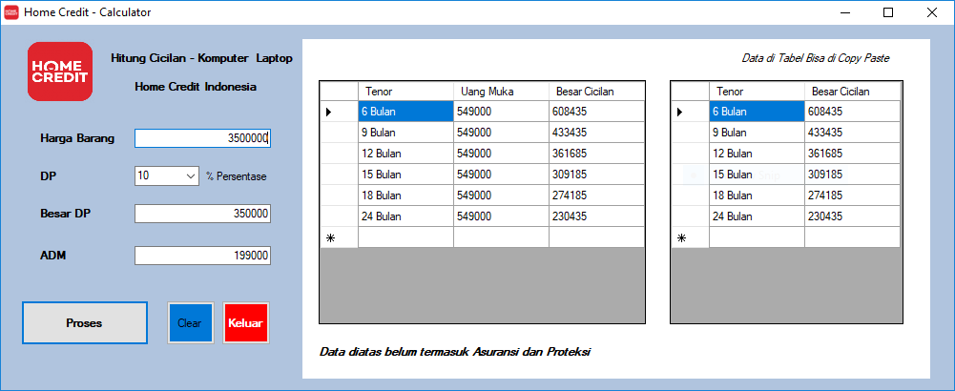Viewport: 955px width, 391px height.
Task: Select the Tenor column header in left table
Action: tap(405, 92)
